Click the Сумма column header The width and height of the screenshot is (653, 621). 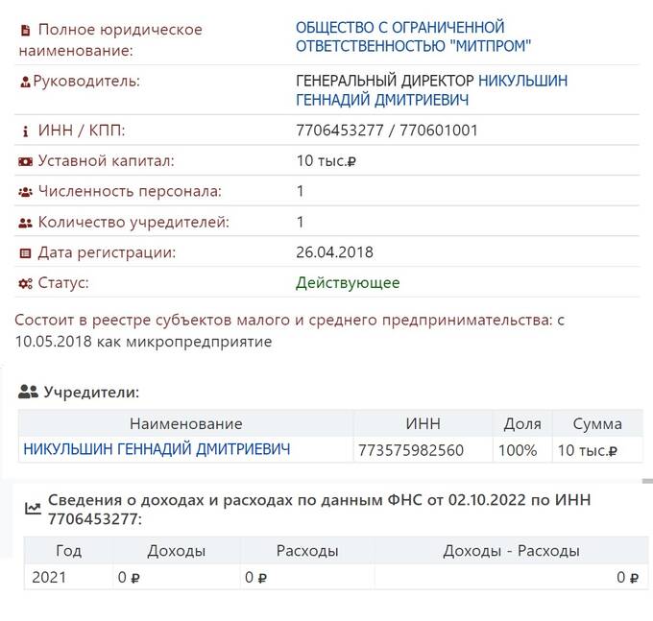click(x=596, y=423)
